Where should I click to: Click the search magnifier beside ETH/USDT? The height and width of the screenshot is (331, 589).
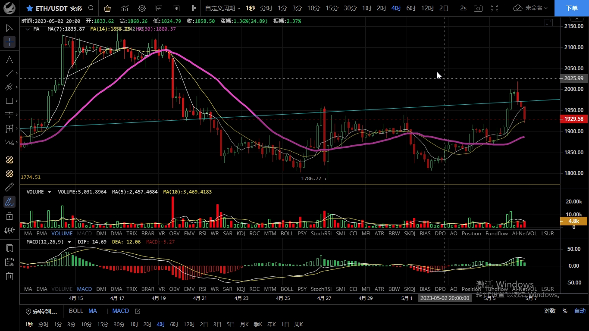point(91,8)
